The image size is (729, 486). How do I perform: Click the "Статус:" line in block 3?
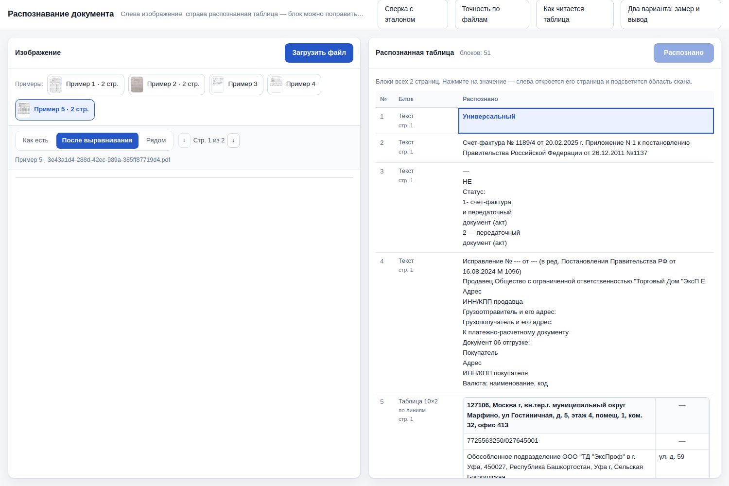pos(474,192)
